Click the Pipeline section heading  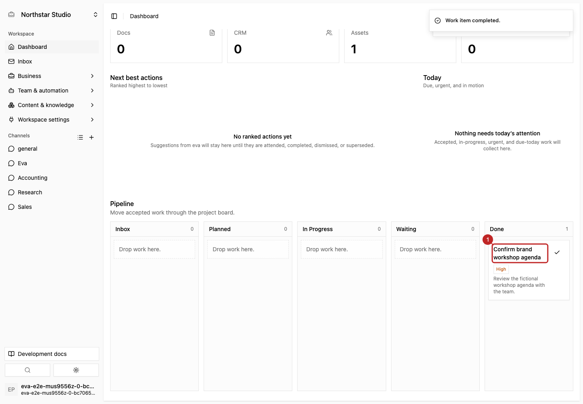click(122, 204)
